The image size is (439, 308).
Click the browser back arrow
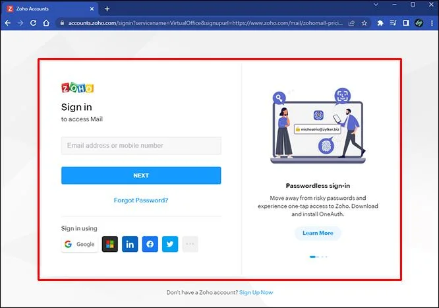(8, 23)
